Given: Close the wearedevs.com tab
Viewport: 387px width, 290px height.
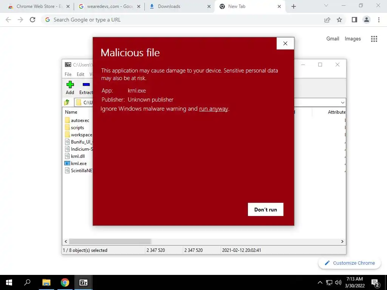Looking at the screenshot, I should tap(139, 6).
